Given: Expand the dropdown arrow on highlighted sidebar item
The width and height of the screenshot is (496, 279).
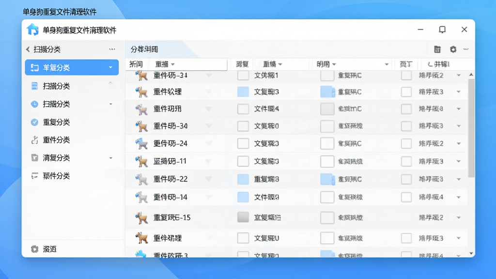Looking at the screenshot, I should pyautogui.click(x=110, y=67).
